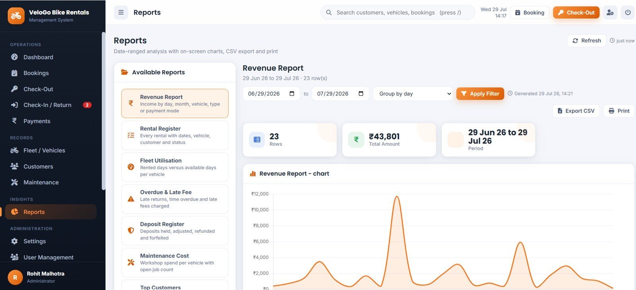Click the Payments rupee icon in sidebar
This screenshot has height=290, width=636.
pyautogui.click(x=14, y=121)
